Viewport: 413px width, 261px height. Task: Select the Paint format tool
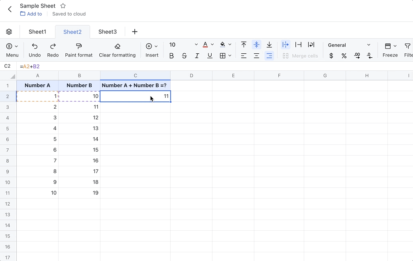(79, 49)
